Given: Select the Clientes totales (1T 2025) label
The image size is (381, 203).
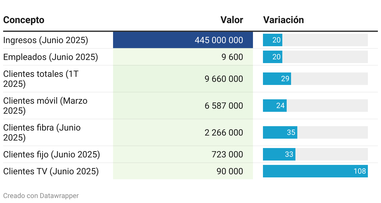Looking at the screenshot, I should tap(41, 79).
